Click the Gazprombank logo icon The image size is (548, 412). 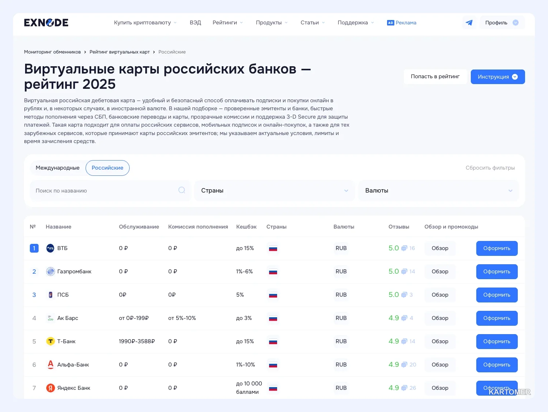(x=50, y=272)
